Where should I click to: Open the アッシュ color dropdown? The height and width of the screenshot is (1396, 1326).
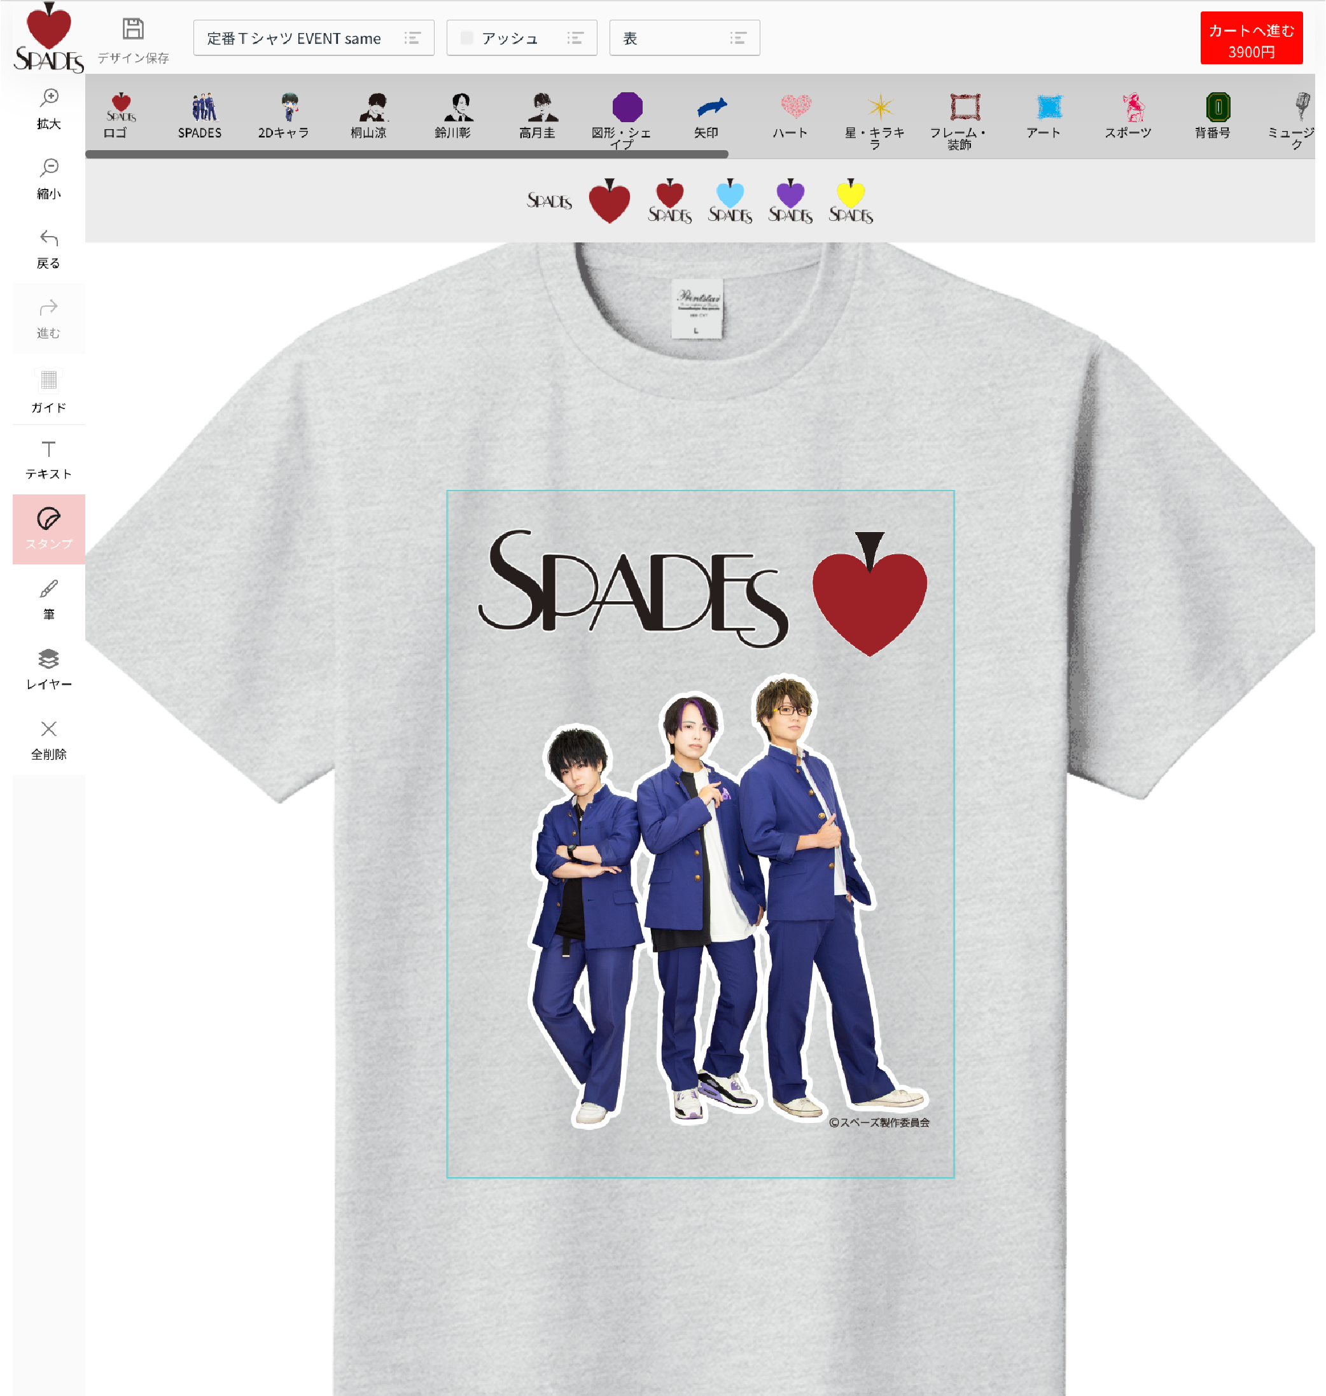(x=522, y=38)
